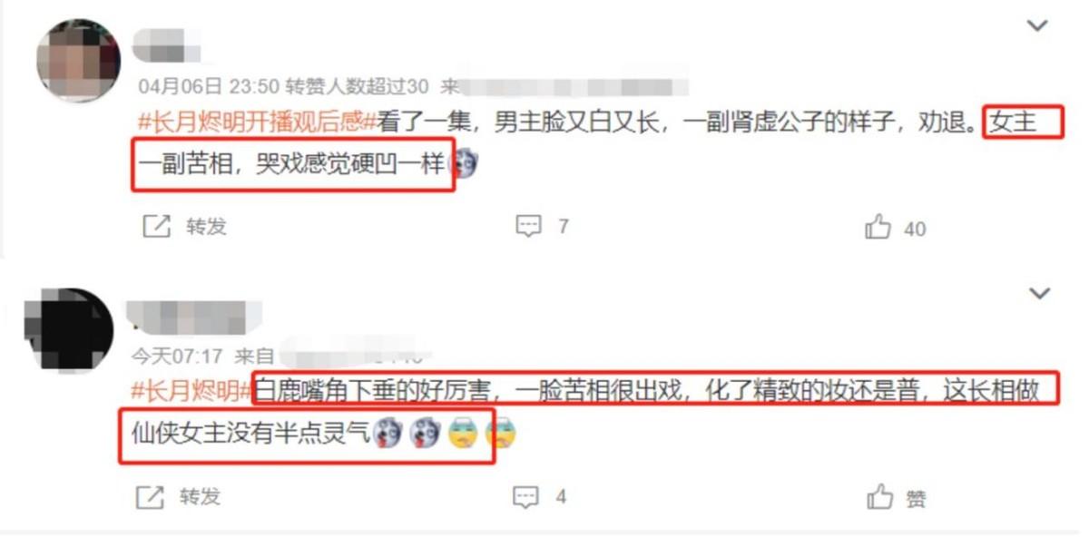Click 转发 label on second post
This screenshot has height=537, width=1089.
tap(199, 497)
